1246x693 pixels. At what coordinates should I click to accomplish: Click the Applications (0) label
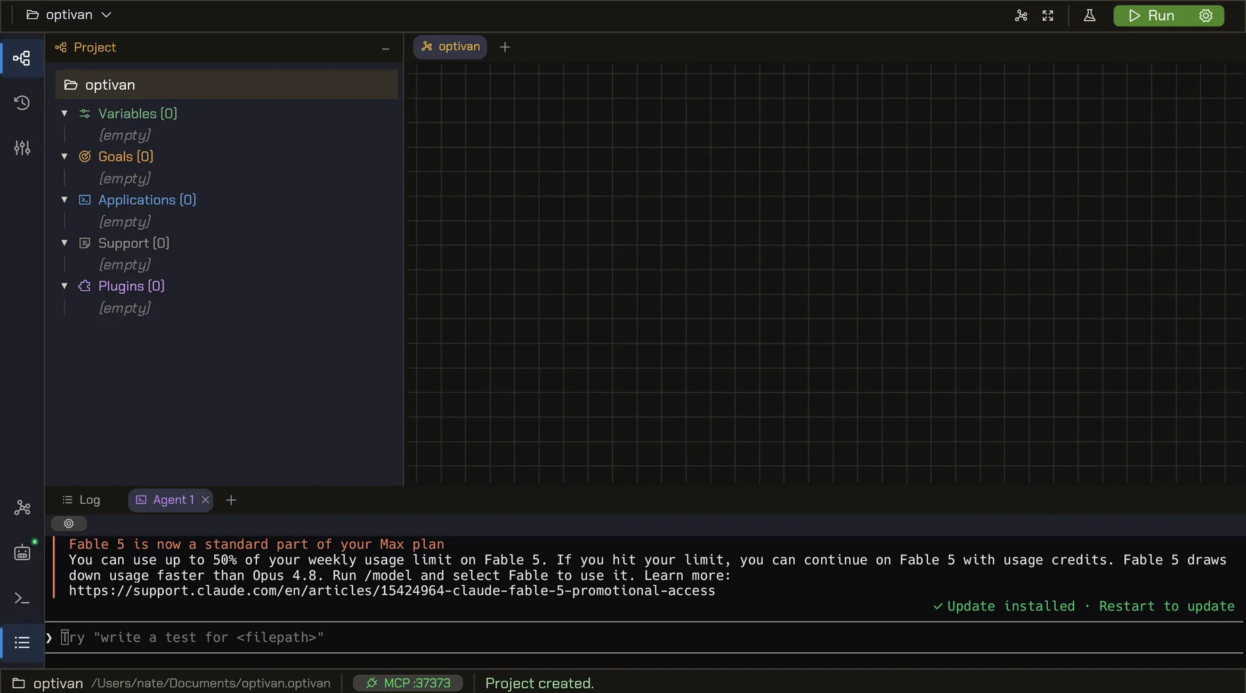coord(147,200)
